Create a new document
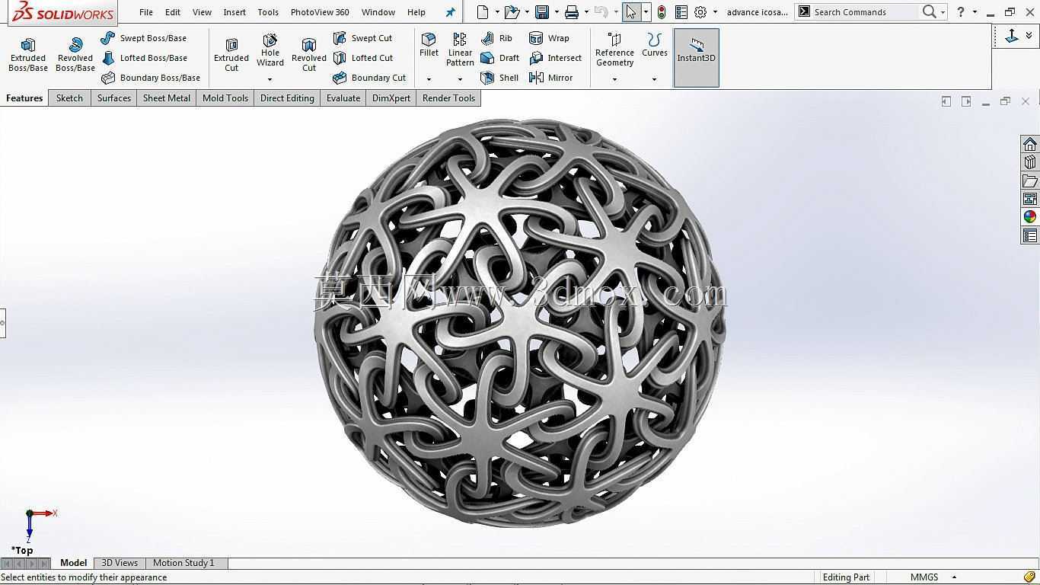Screen dimensions: 1040x585 pyautogui.click(x=483, y=12)
